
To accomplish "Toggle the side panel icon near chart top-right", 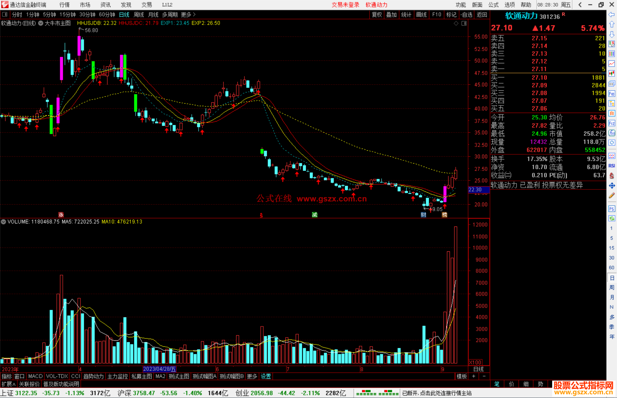I will 464,23.
